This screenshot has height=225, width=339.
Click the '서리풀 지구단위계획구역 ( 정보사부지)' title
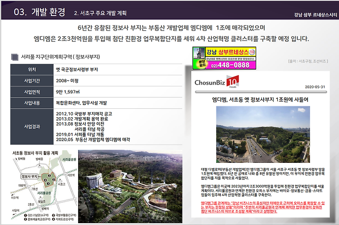click(x=60, y=57)
